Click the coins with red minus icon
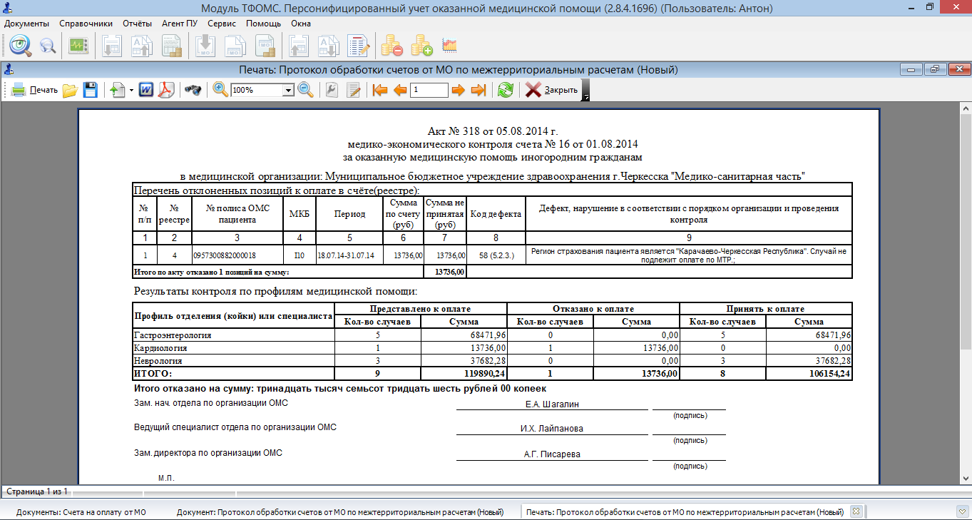The width and height of the screenshot is (972, 520). [392, 46]
